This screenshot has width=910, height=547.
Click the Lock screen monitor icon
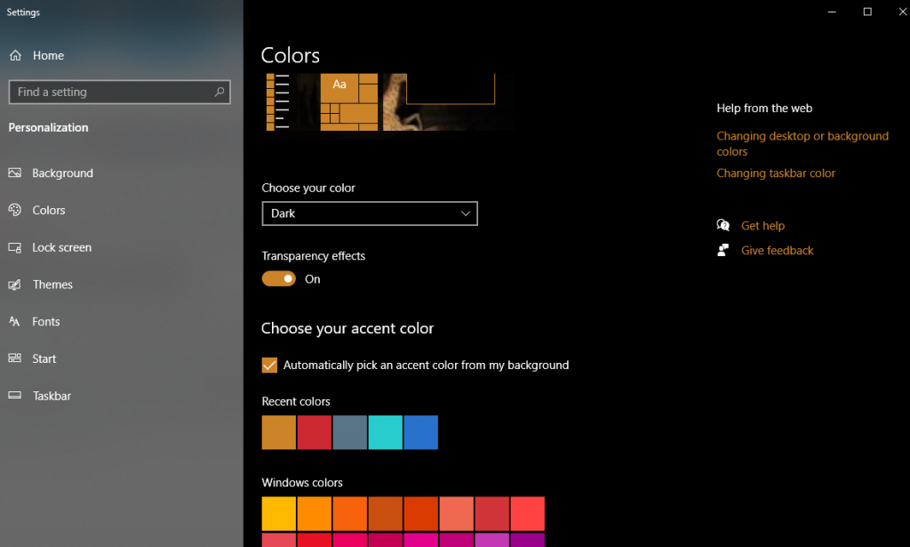point(14,247)
